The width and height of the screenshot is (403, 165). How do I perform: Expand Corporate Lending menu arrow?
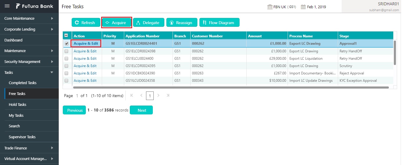(x=52, y=29)
